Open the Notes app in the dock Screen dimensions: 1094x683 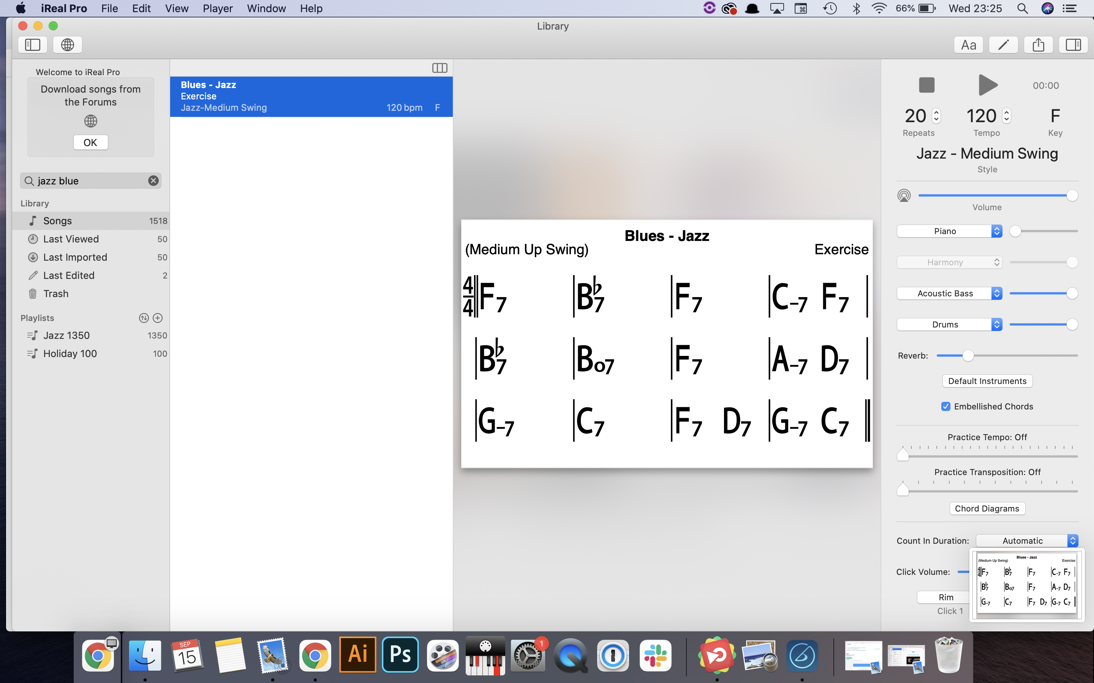pos(230,655)
